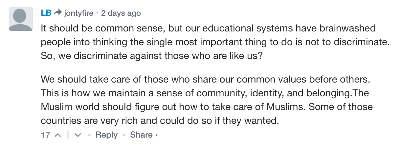View the 17 upvotes count
This screenshot has width=400, height=152.
[45, 135]
